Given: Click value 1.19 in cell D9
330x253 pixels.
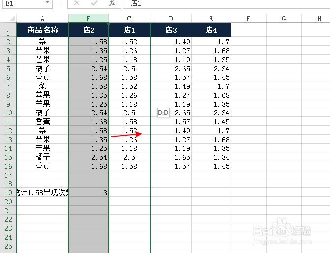Looking at the screenshot, I should point(171,104).
